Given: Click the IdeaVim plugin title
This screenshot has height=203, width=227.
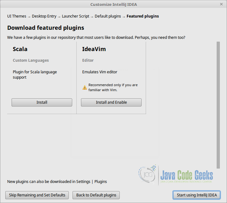Looking at the screenshot, I should [94, 49].
